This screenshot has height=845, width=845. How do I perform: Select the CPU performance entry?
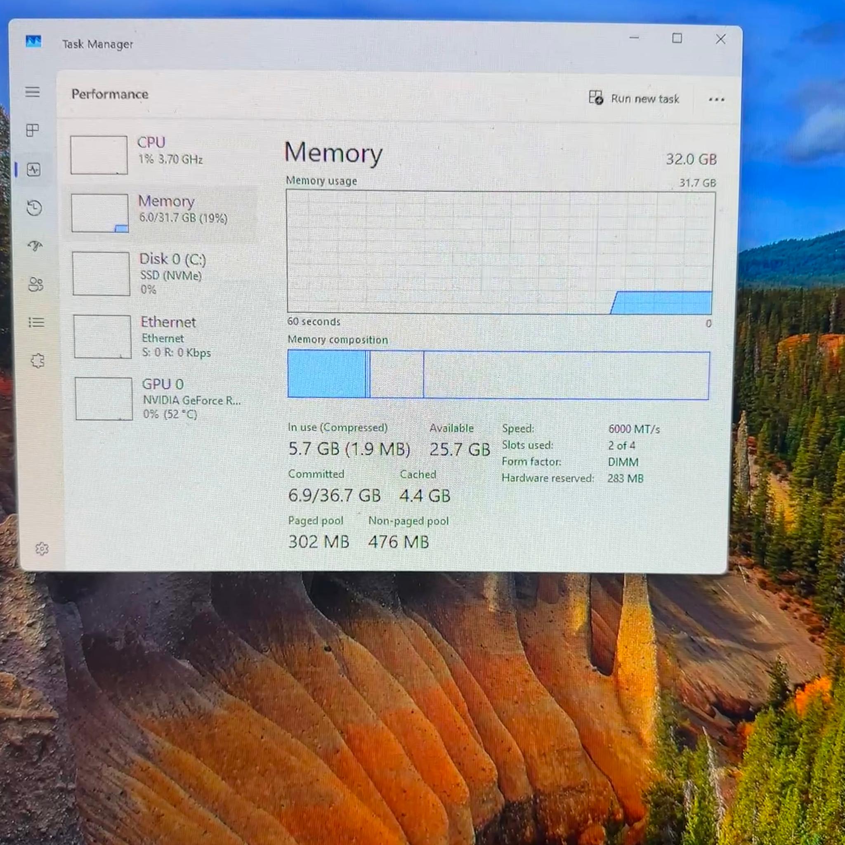tap(162, 154)
